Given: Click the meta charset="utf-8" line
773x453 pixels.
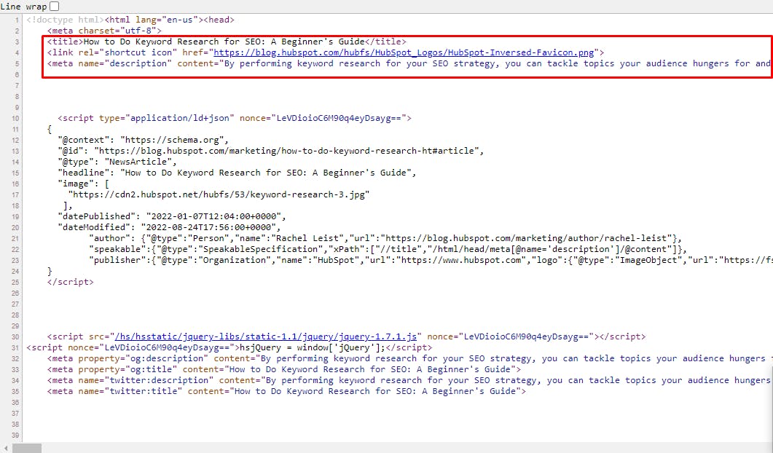Looking at the screenshot, I should point(104,31).
